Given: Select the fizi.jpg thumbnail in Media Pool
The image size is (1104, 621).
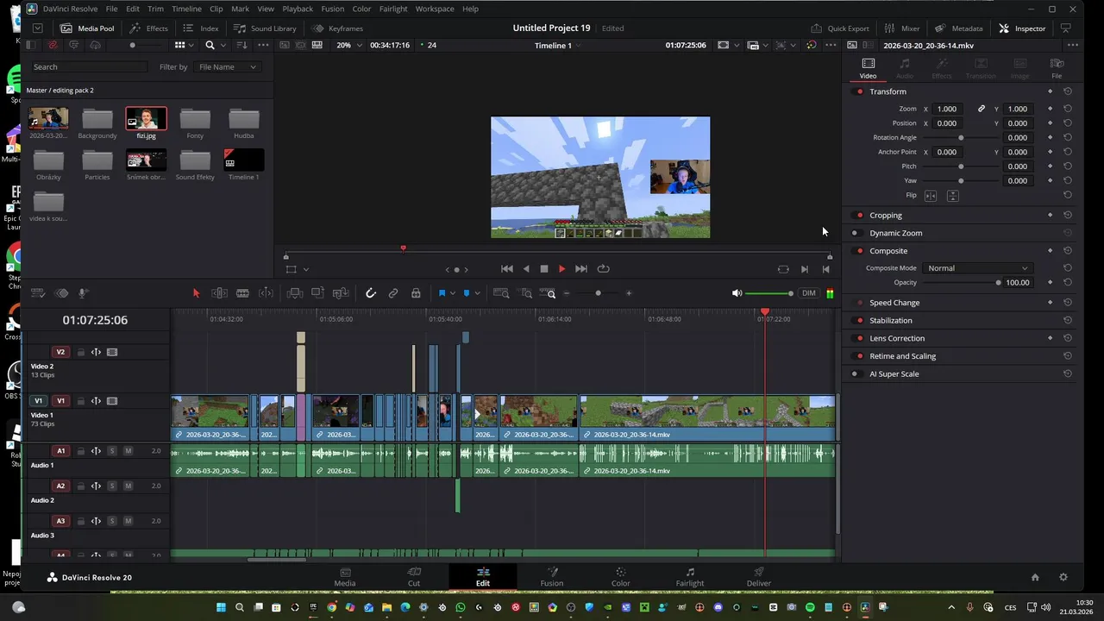Looking at the screenshot, I should pos(146,118).
